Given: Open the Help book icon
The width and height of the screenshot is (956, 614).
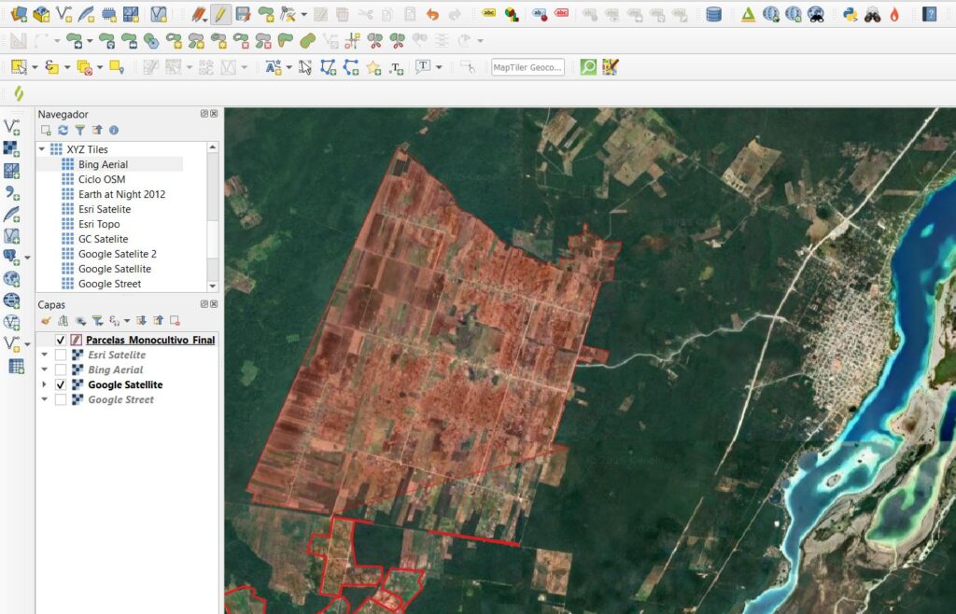Looking at the screenshot, I should click(929, 14).
